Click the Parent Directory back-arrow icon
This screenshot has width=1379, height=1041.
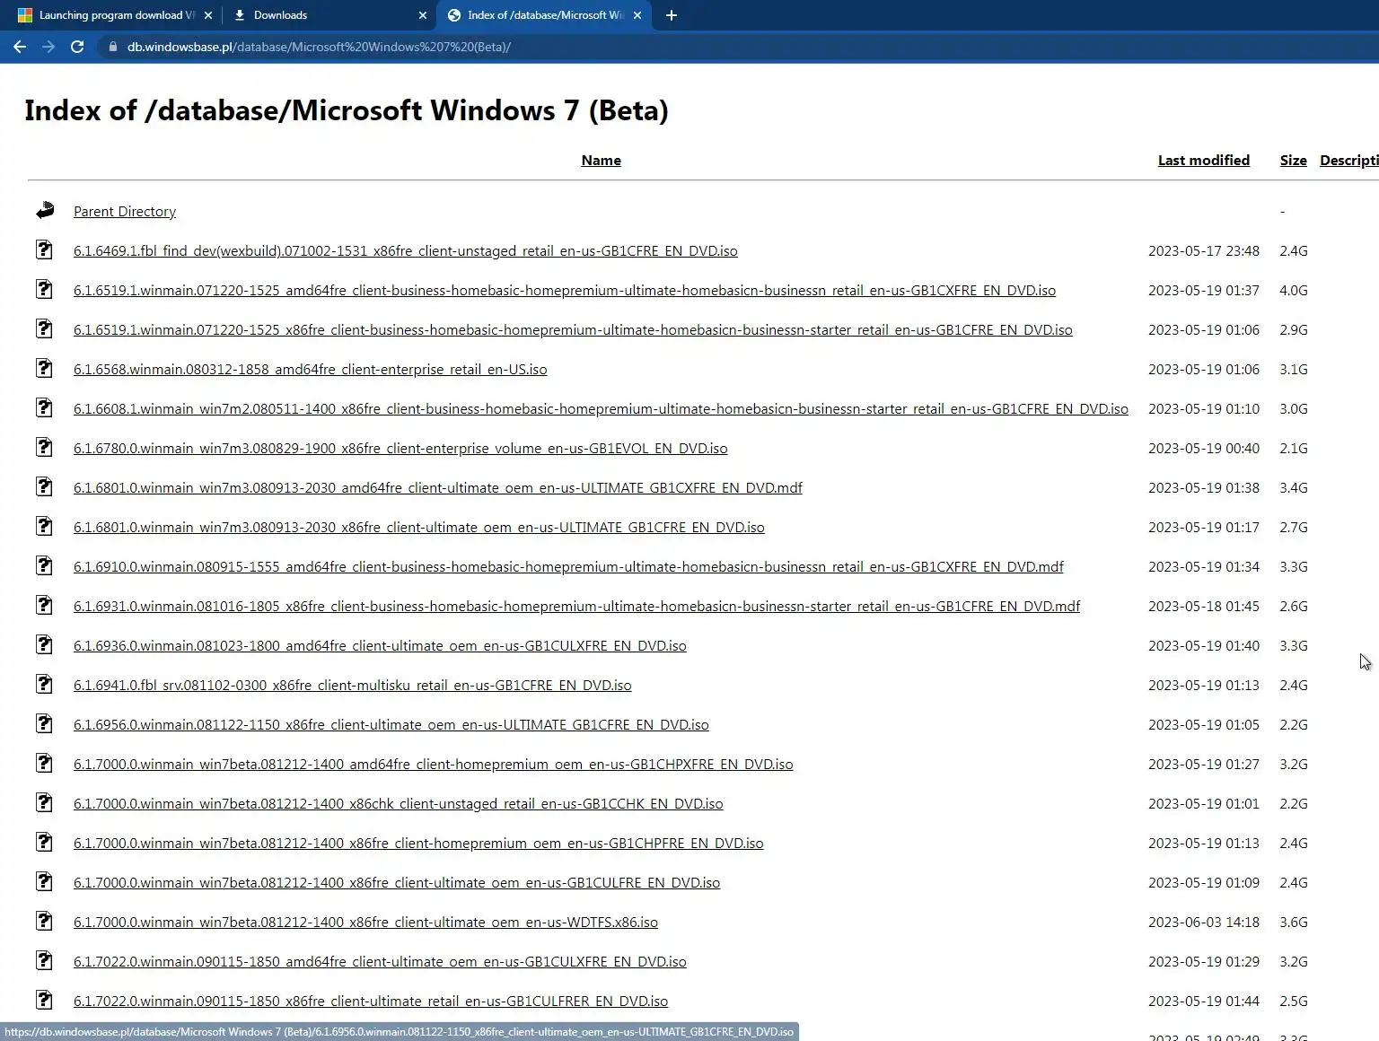point(45,211)
